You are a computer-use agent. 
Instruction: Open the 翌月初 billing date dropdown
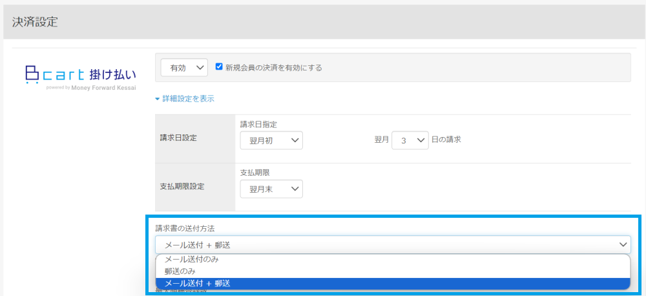tap(271, 140)
